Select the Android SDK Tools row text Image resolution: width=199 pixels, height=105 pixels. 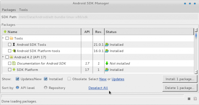[31, 45]
